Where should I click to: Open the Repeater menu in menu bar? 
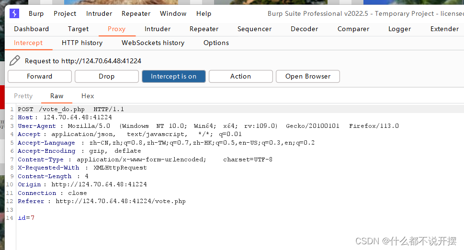tap(136, 13)
